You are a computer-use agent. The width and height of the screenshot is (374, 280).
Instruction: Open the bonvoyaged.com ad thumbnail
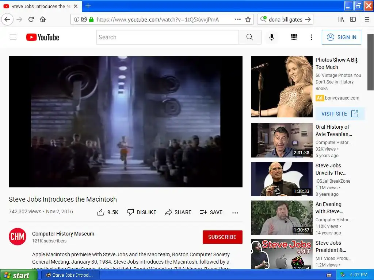click(x=282, y=87)
